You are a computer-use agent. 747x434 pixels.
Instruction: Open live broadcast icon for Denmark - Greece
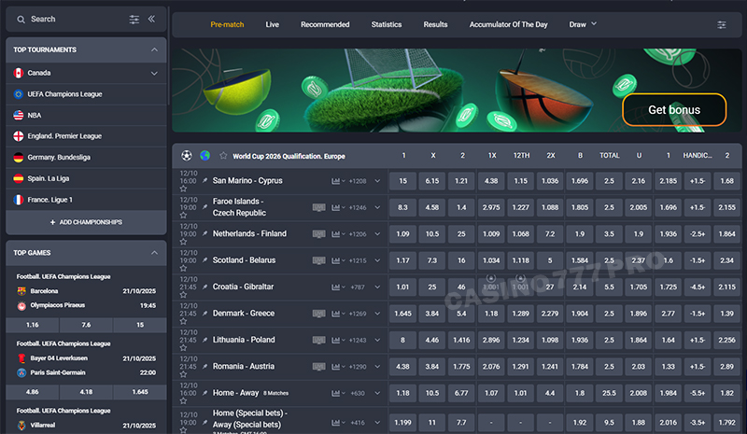click(318, 314)
